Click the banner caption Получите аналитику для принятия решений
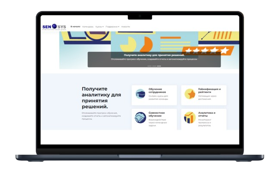The width and height of the screenshot is (274, 169). tap(154, 55)
